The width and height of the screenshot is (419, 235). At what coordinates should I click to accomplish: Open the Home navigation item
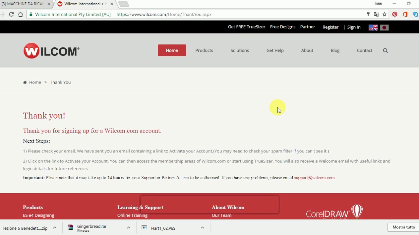172,50
